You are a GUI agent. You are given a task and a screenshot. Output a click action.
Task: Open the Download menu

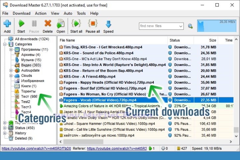point(21,13)
